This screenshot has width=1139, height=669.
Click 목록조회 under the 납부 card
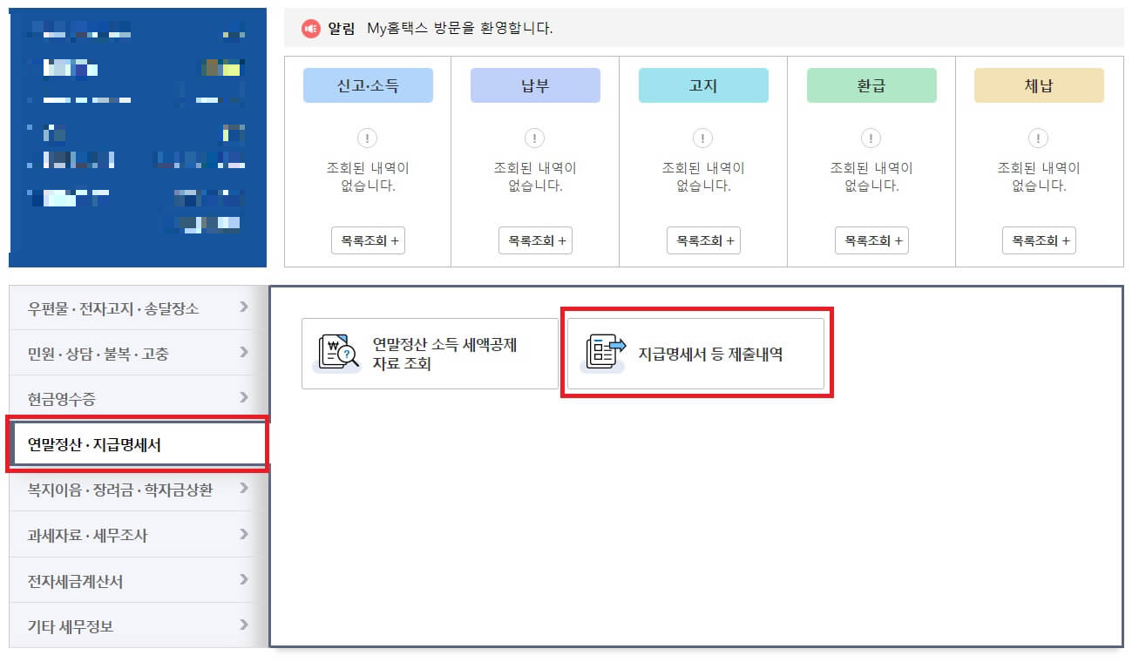coord(534,240)
